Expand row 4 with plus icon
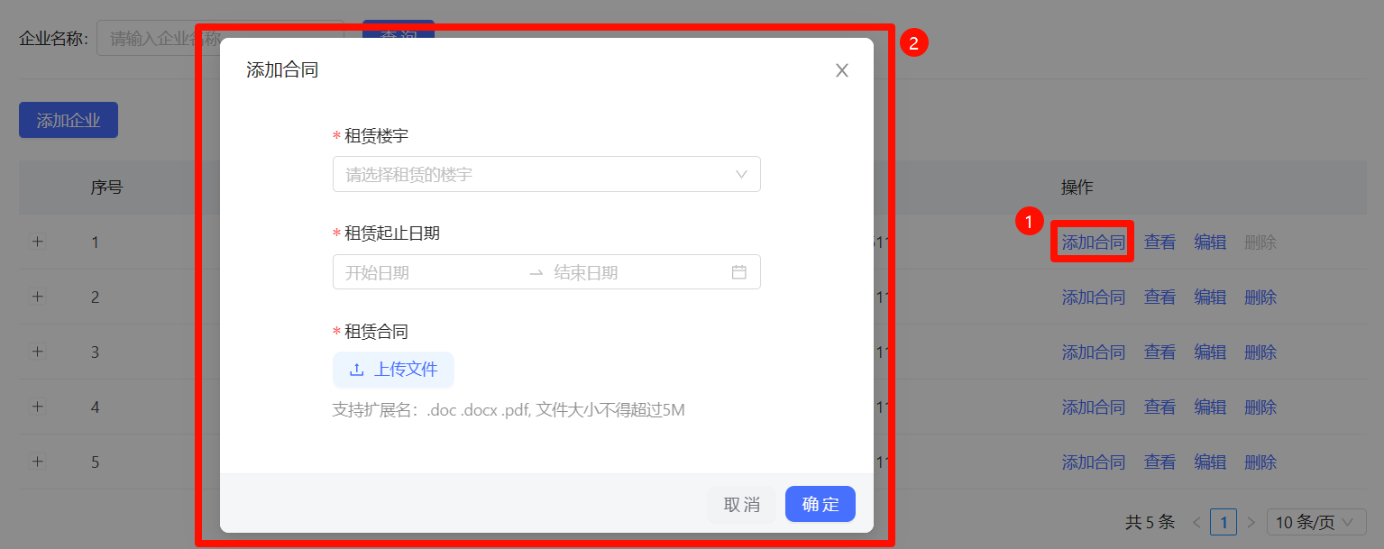This screenshot has height=549, width=1384. pyautogui.click(x=37, y=407)
